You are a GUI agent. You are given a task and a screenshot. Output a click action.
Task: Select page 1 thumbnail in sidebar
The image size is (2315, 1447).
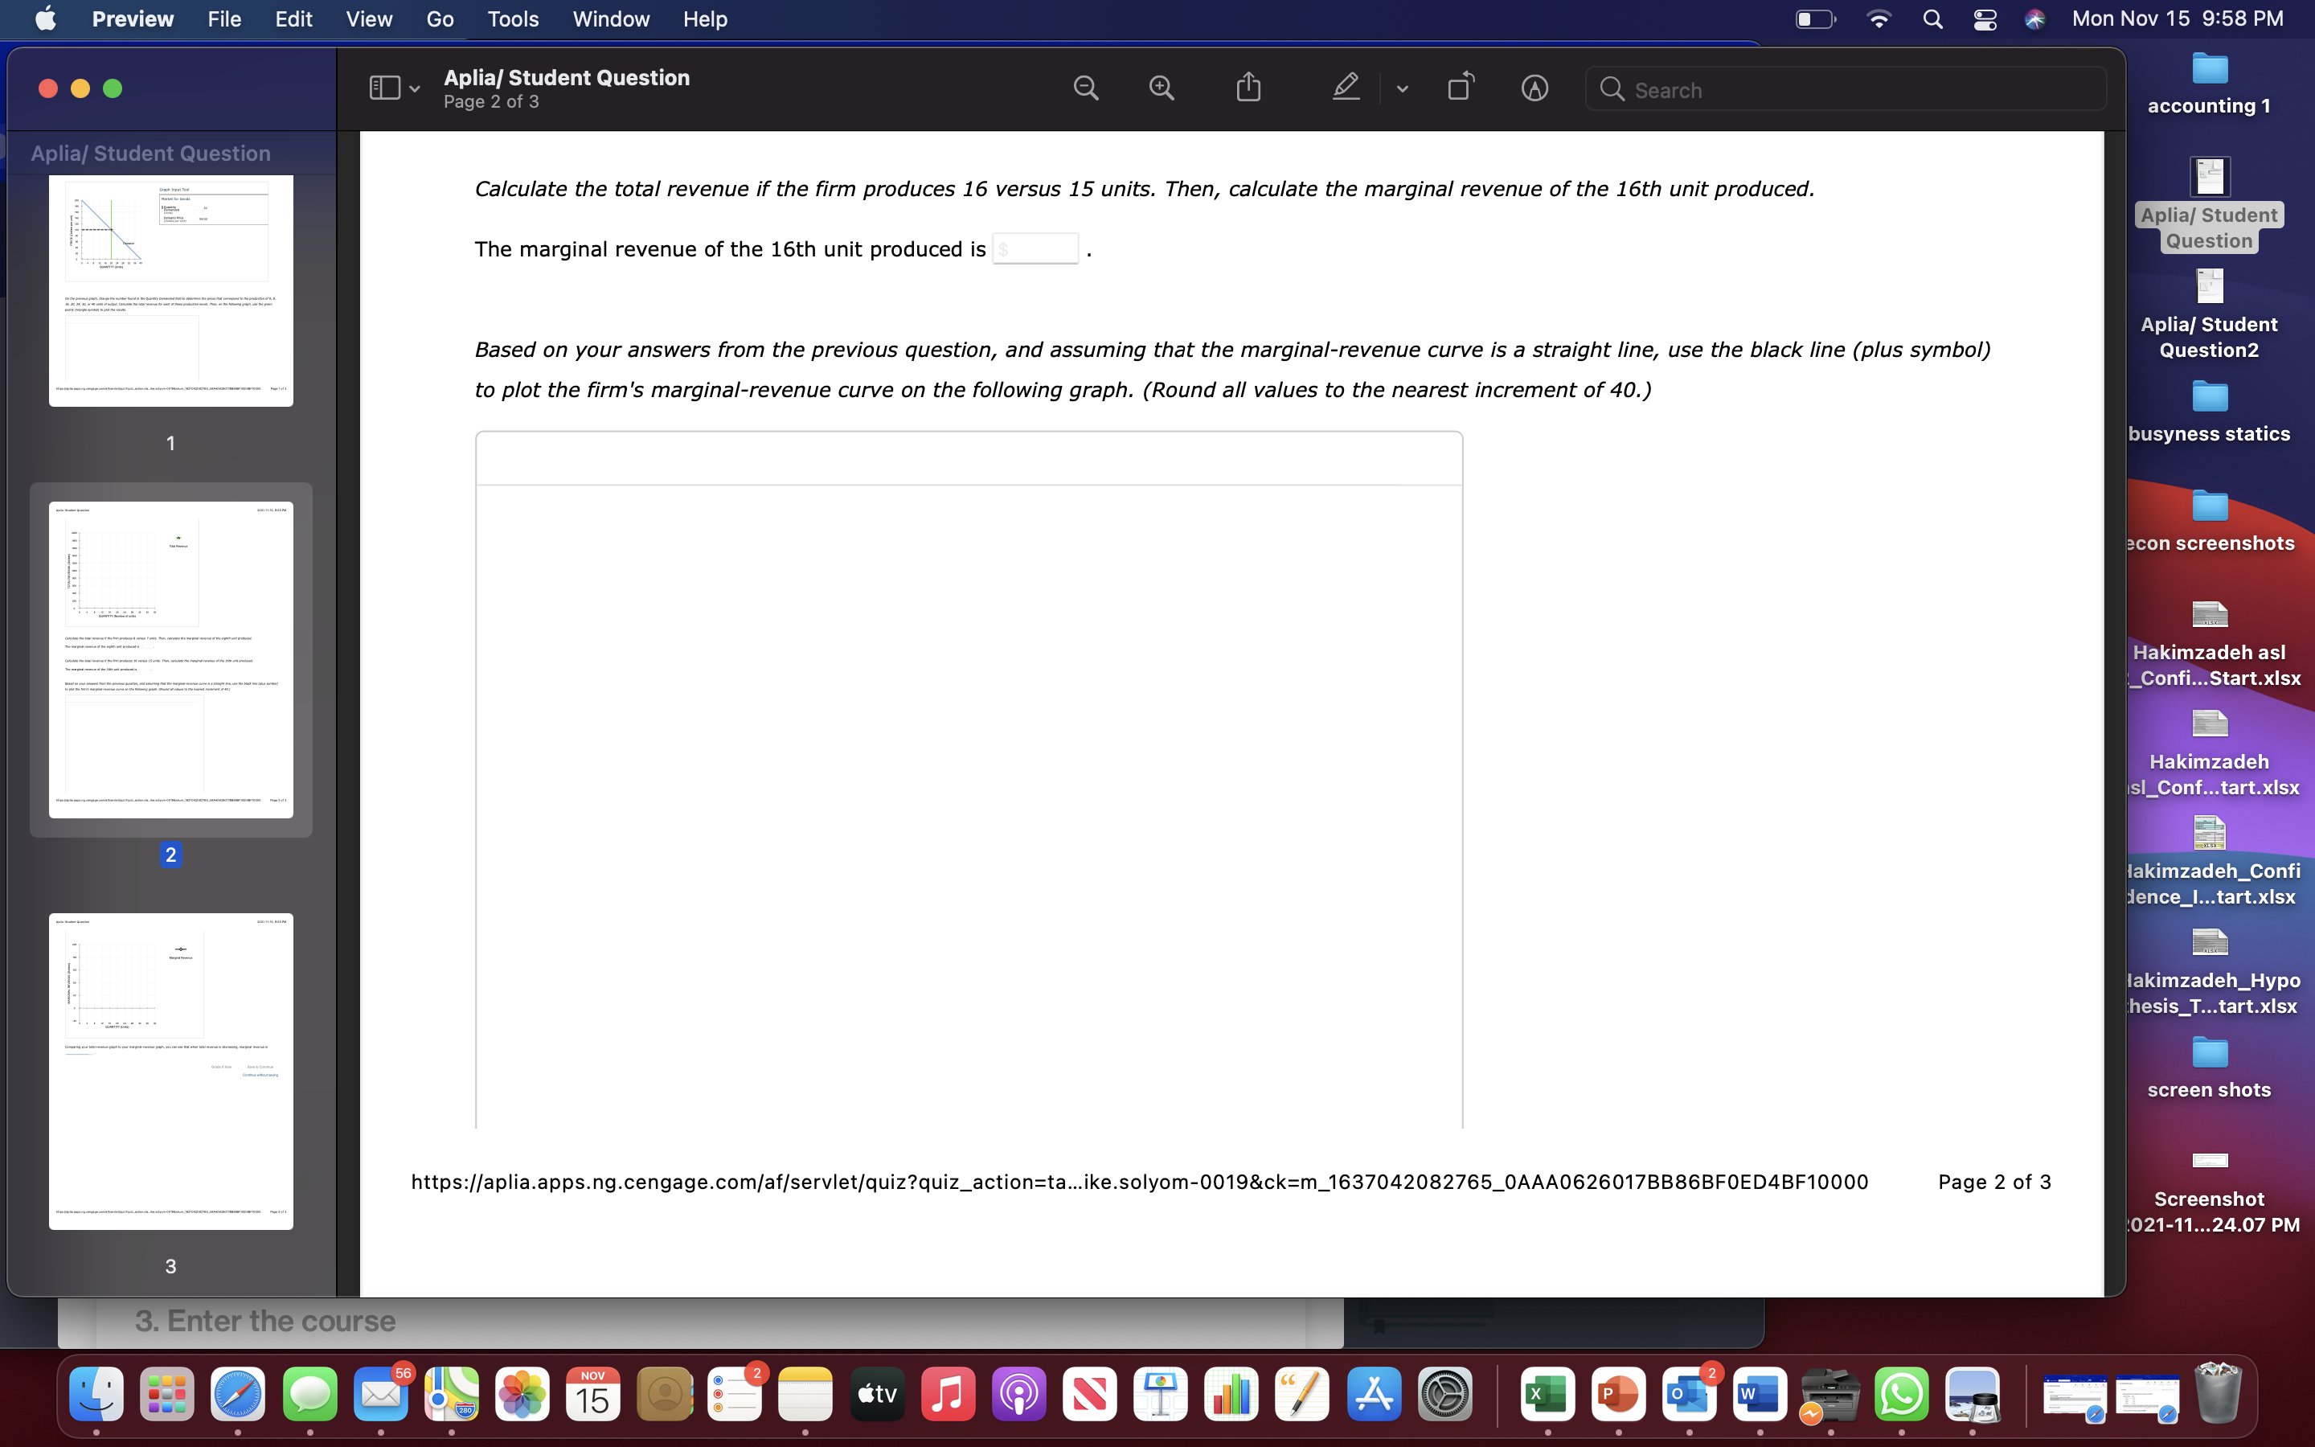click(x=171, y=291)
